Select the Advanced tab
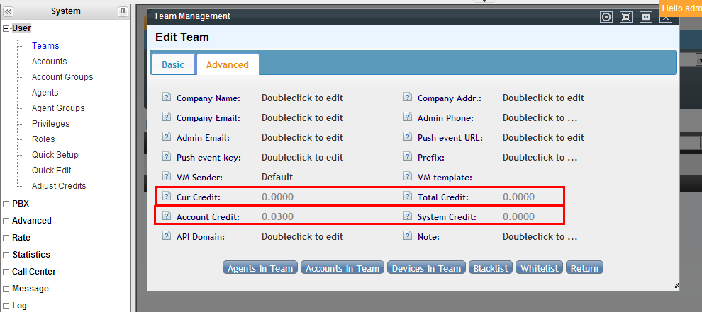This screenshot has height=312, width=702. tap(227, 64)
